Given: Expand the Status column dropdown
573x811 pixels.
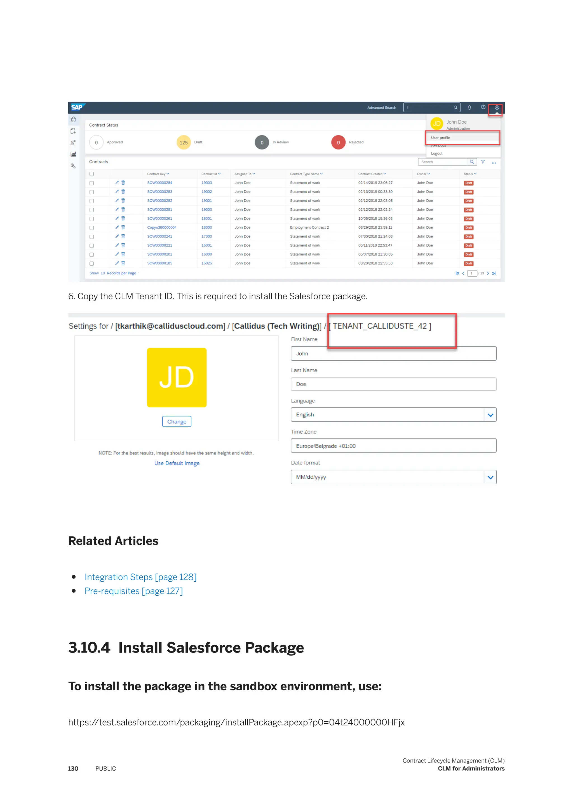Looking at the screenshot, I should click(x=475, y=174).
